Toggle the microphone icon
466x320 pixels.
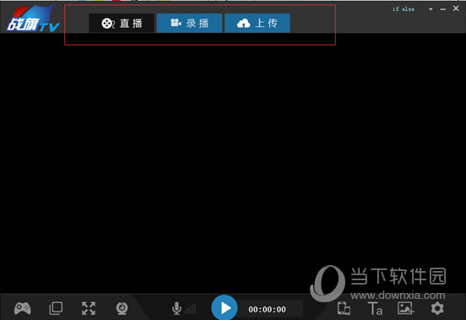[x=176, y=308]
